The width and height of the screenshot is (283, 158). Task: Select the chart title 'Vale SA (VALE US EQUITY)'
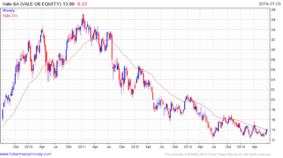32,4
